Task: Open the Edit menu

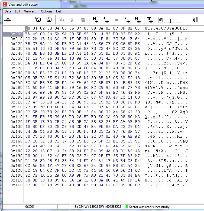Action: pyautogui.click(x=18, y=11)
